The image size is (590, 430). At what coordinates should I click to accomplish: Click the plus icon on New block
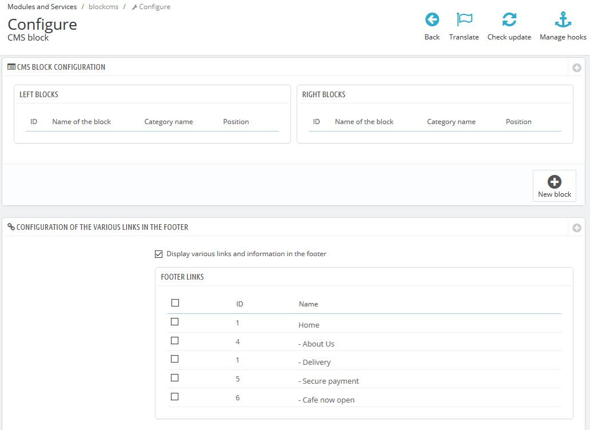(554, 182)
